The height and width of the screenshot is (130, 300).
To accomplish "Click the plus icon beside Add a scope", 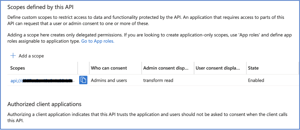I will [x=13, y=56].
